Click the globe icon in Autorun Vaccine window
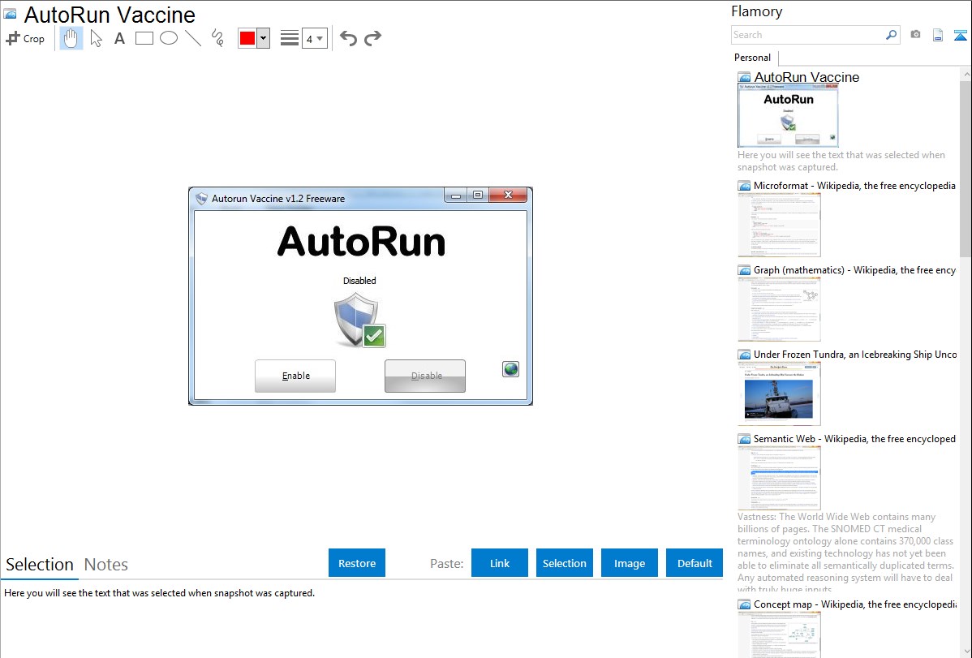Screen dimensions: 972x658 point(511,369)
